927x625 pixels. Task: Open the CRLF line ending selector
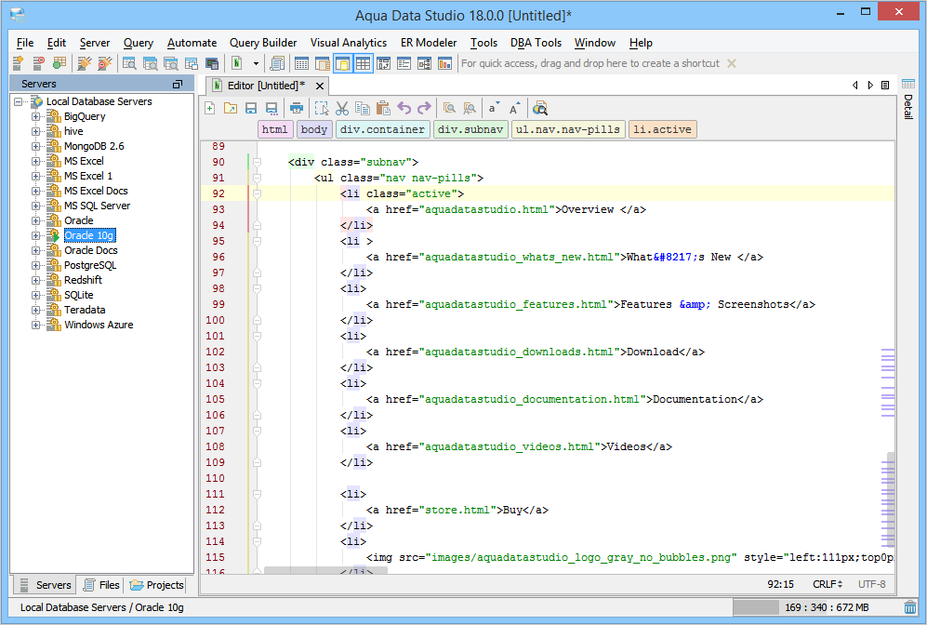828,584
